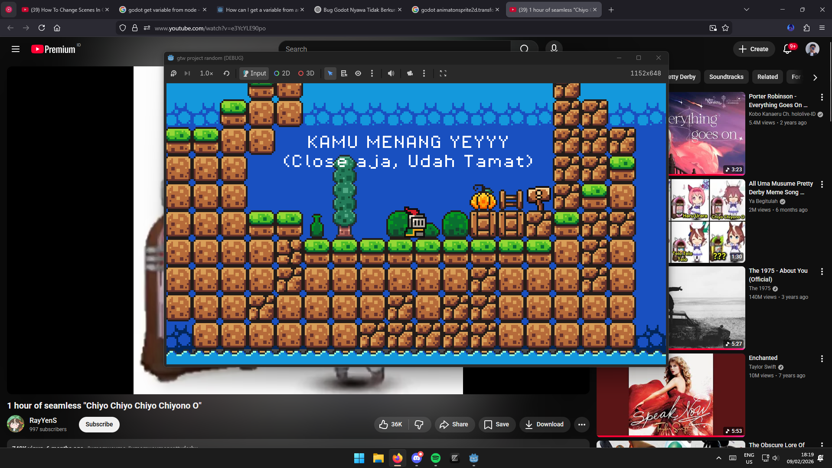Enable 2D node selection mode

(282, 73)
